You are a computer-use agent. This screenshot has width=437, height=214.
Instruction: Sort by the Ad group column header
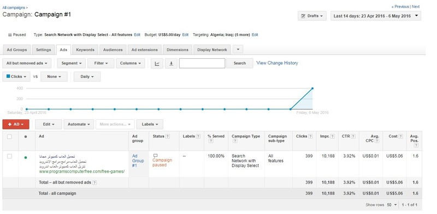point(138,138)
